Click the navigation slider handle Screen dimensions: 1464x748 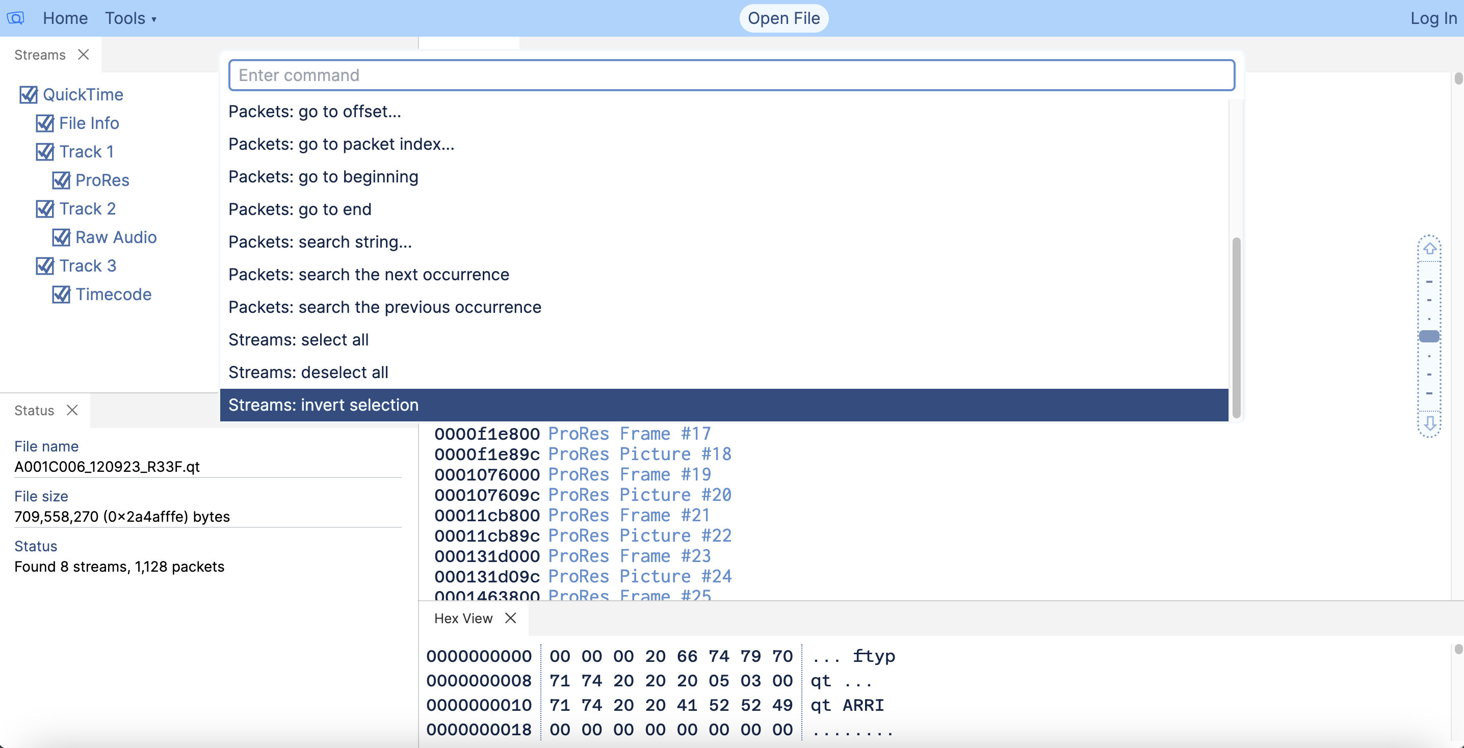1429,336
